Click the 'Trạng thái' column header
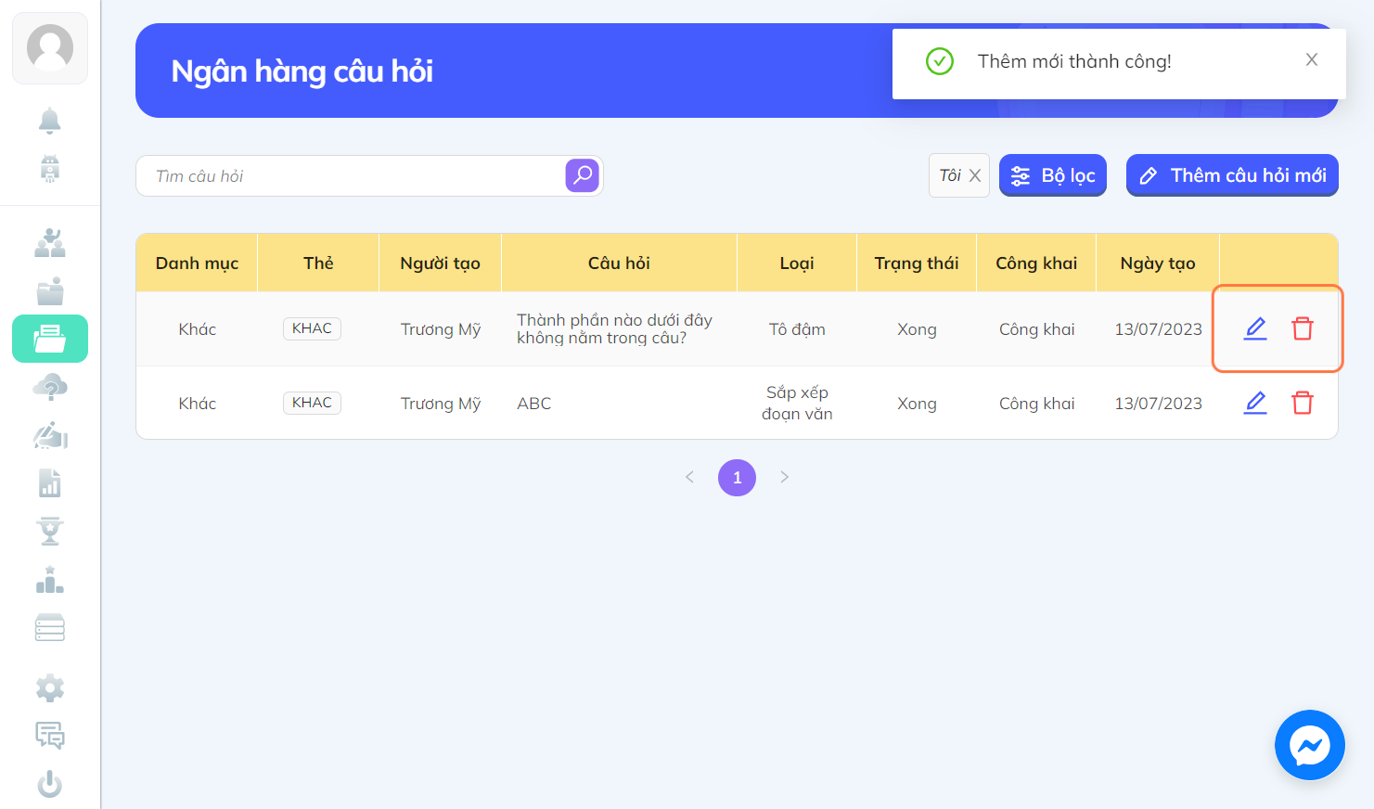This screenshot has height=809, width=1374. [x=917, y=263]
